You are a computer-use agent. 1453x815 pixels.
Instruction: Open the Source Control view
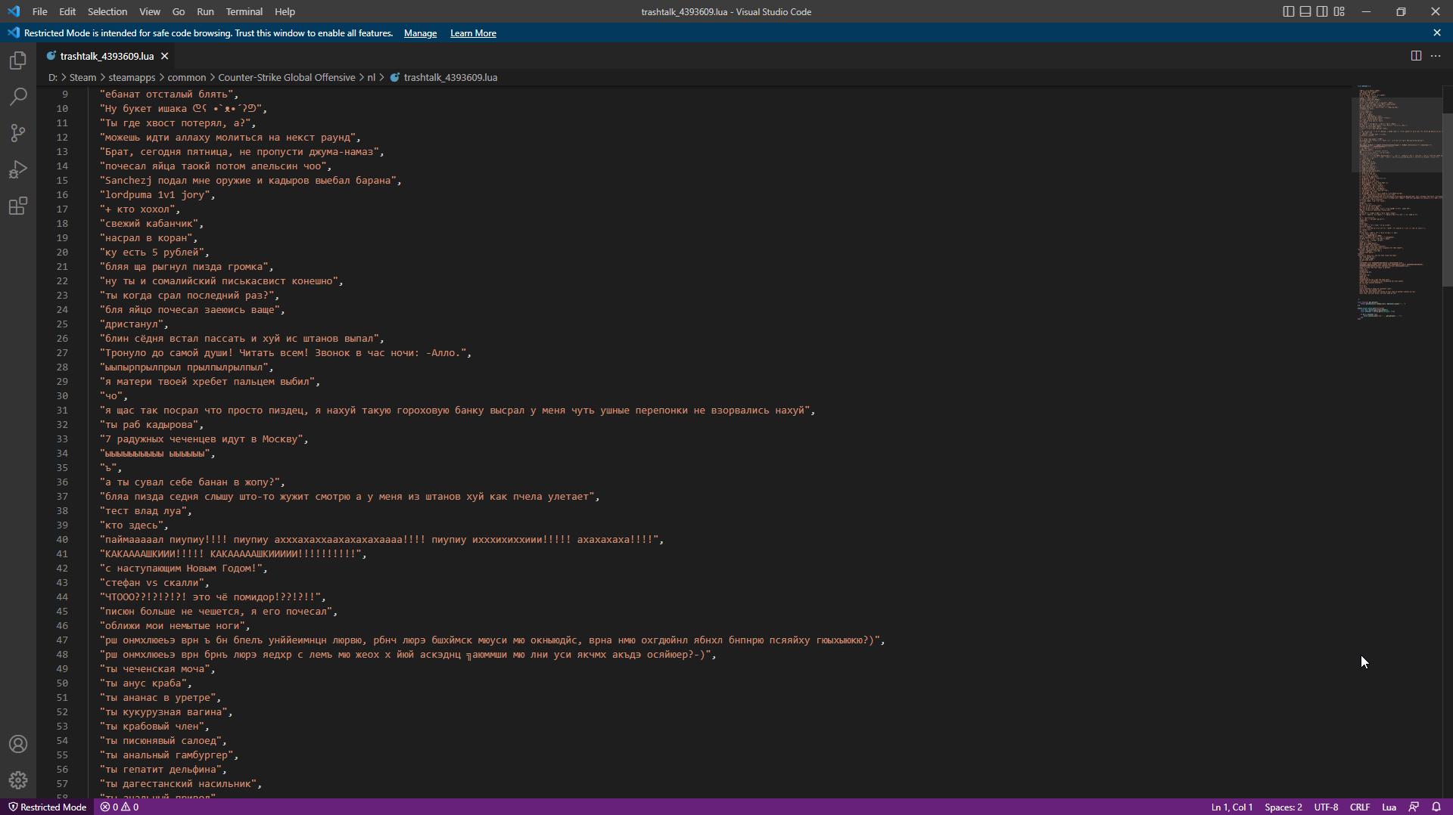click(17, 133)
